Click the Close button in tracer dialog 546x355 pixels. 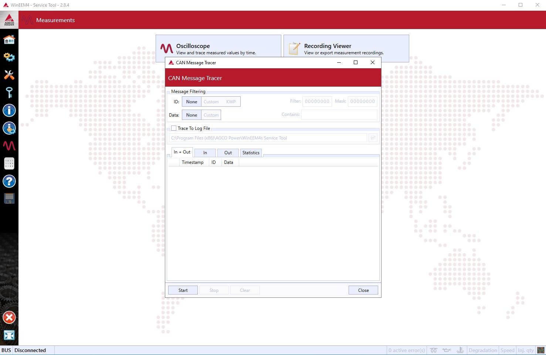coord(363,290)
